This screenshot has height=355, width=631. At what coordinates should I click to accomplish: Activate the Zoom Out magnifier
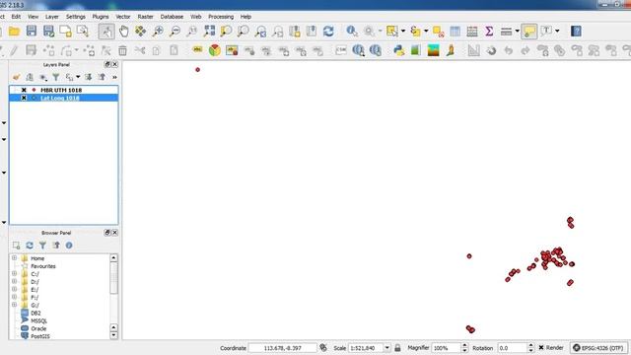tap(175, 32)
